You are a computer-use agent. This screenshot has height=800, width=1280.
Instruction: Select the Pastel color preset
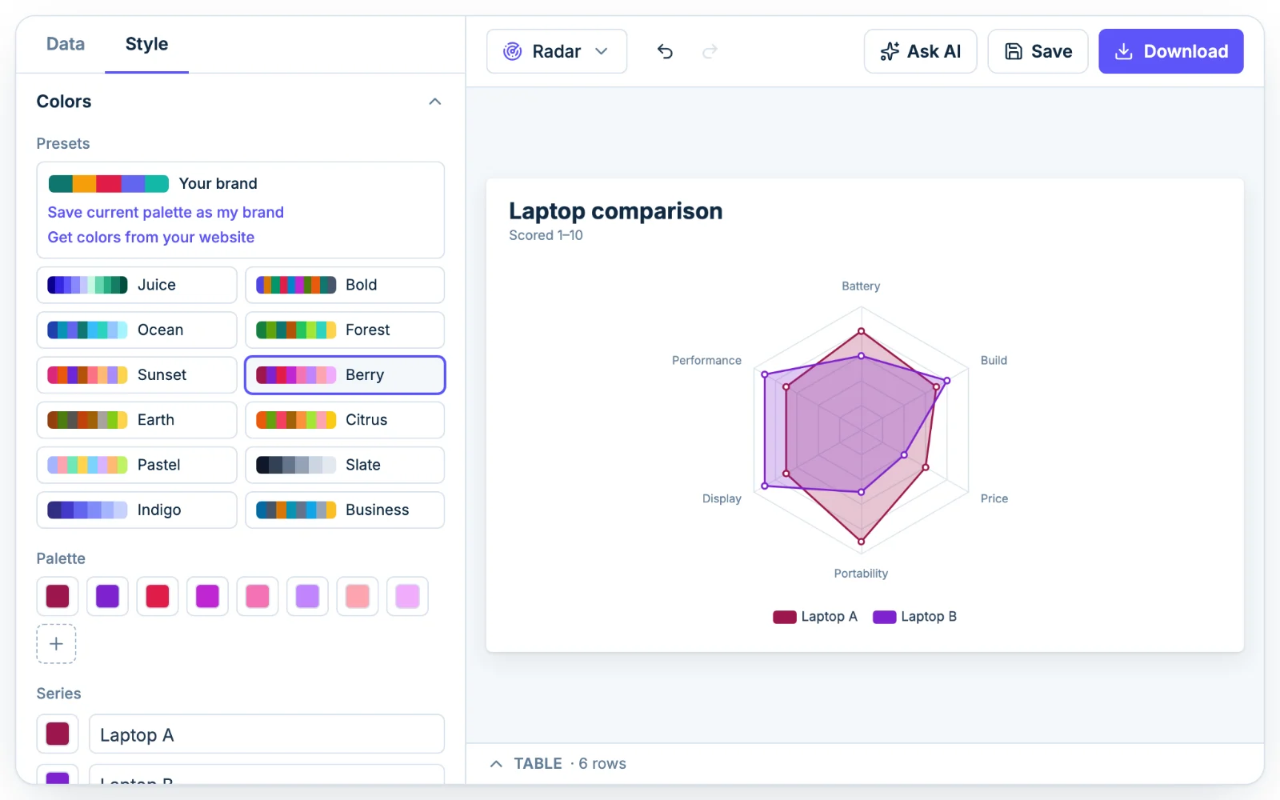(137, 465)
